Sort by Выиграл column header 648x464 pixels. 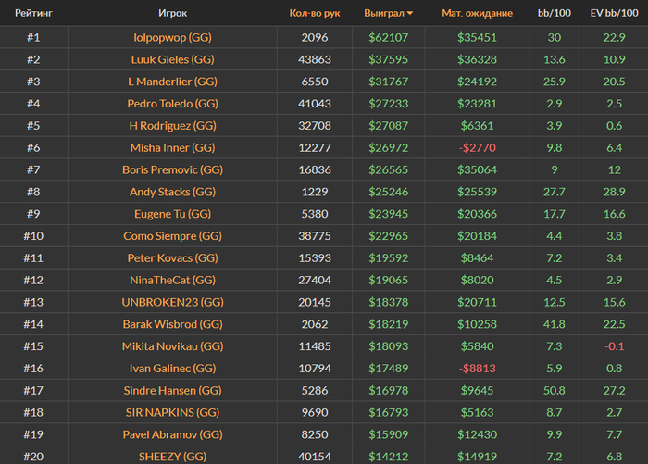tap(384, 13)
